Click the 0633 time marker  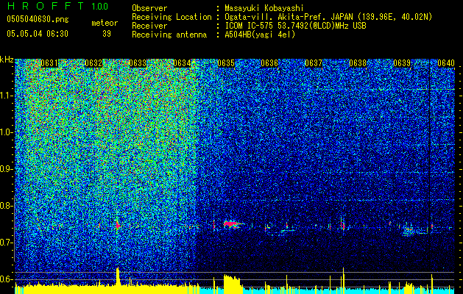(x=138, y=63)
